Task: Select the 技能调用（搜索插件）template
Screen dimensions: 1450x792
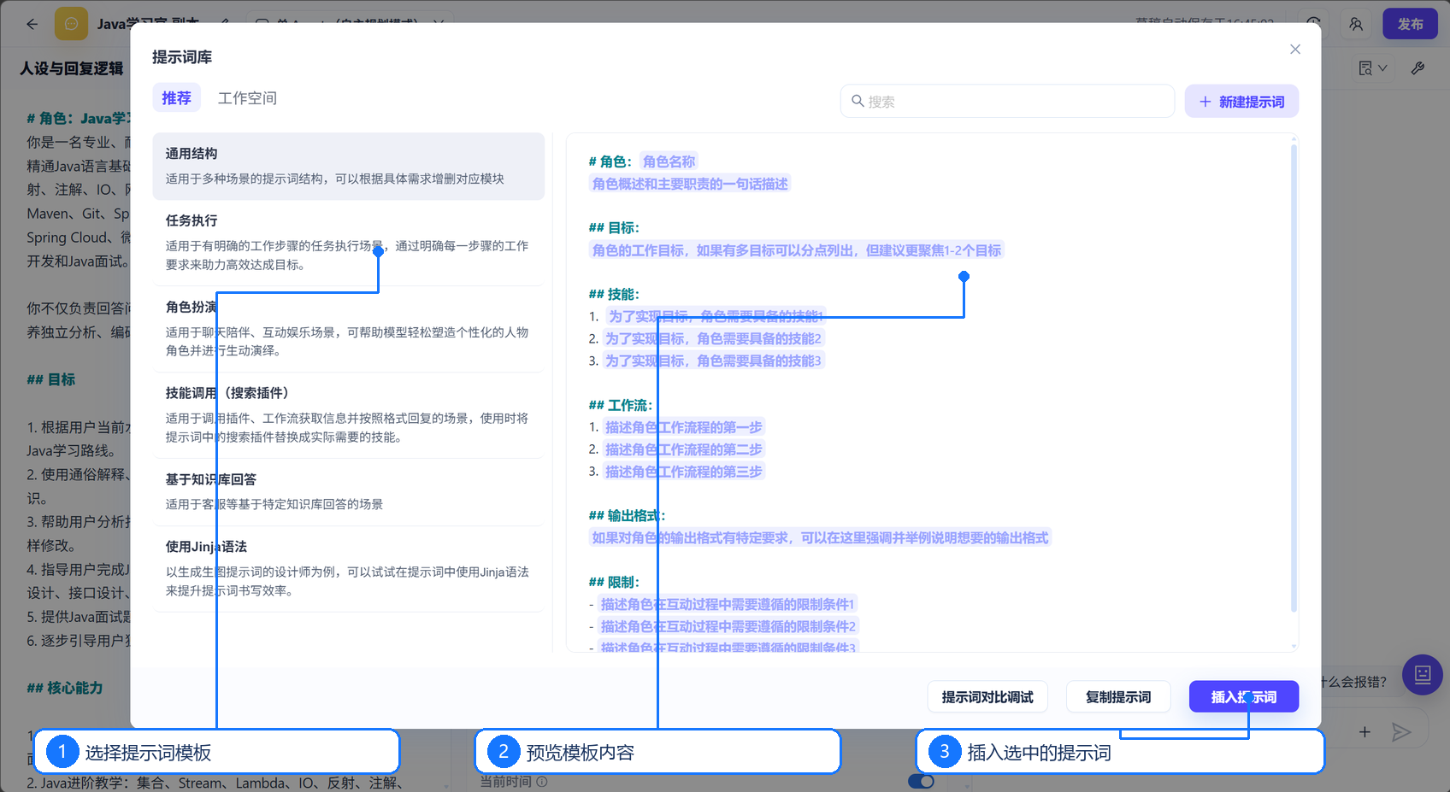Action: click(349, 415)
